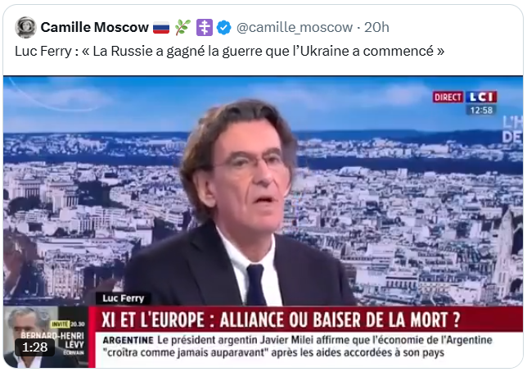Click the DIRECT live badge on video
527x372 pixels.
(x=448, y=98)
